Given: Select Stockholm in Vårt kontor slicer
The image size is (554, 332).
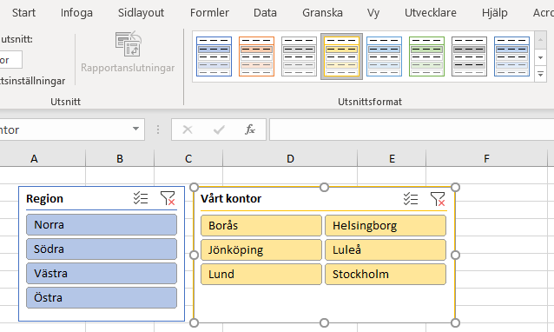Looking at the screenshot, I should click(x=386, y=274).
